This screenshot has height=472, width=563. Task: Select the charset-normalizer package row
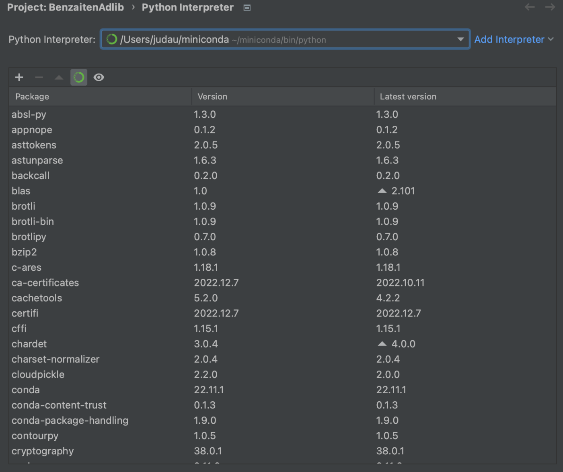pos(283,359)
